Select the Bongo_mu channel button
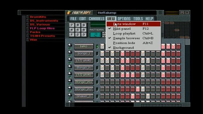Viewport: 203px width, 114px height. [x=84, y=82]
